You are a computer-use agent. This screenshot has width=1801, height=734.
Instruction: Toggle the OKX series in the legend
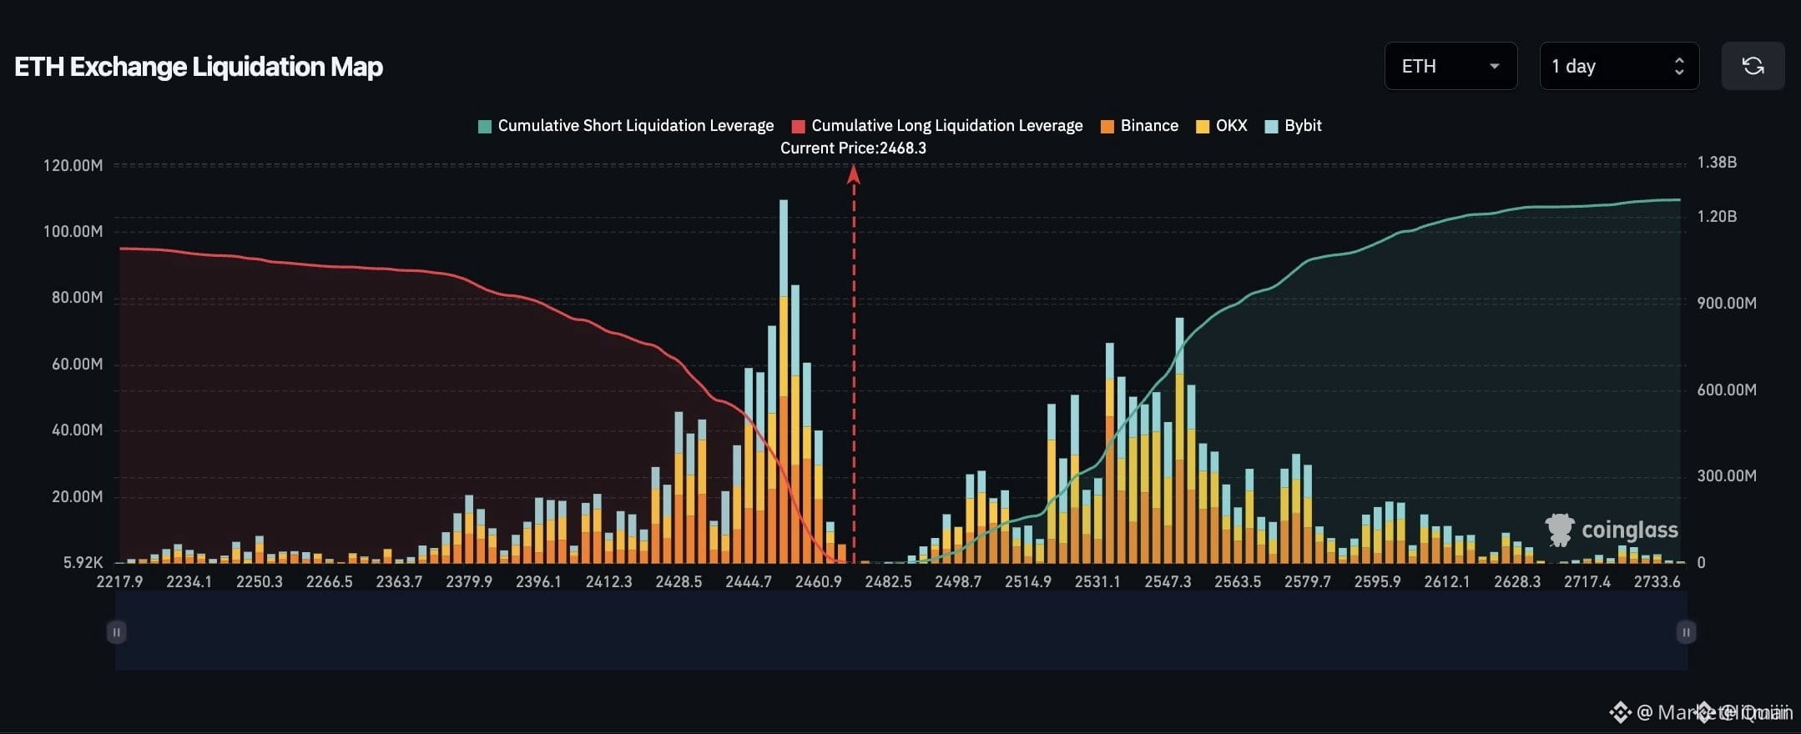tap(1222, 126)
